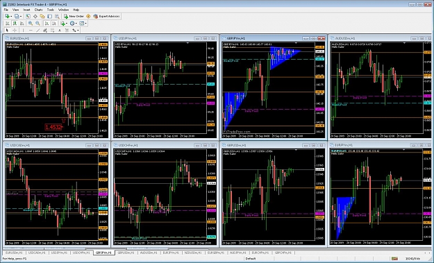Click the Arrows drawing tool icon
The width and height of the screenshot is (434, 263).
pos(74,30)
